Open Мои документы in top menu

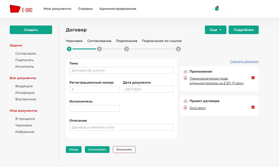[57, 9]
